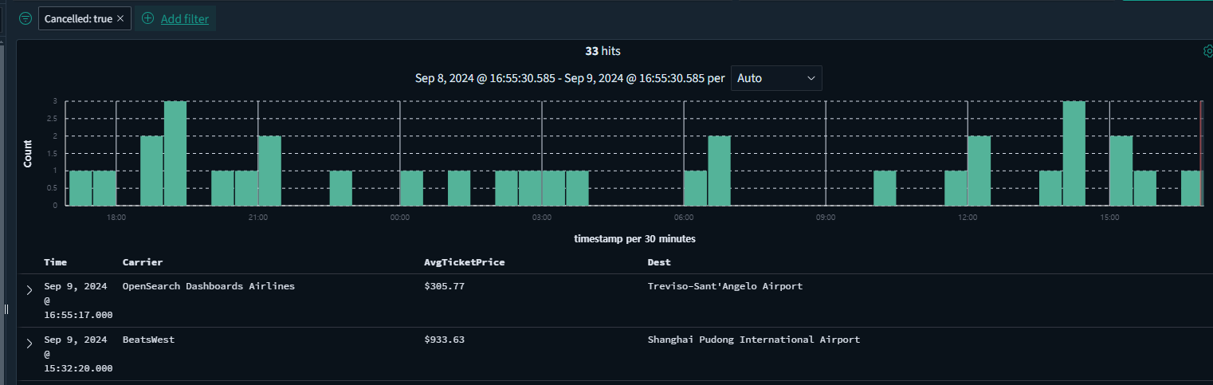Click the Shanghai Pudong International Airport cell
Viewport: 1213px width, 385px height.
753,340
